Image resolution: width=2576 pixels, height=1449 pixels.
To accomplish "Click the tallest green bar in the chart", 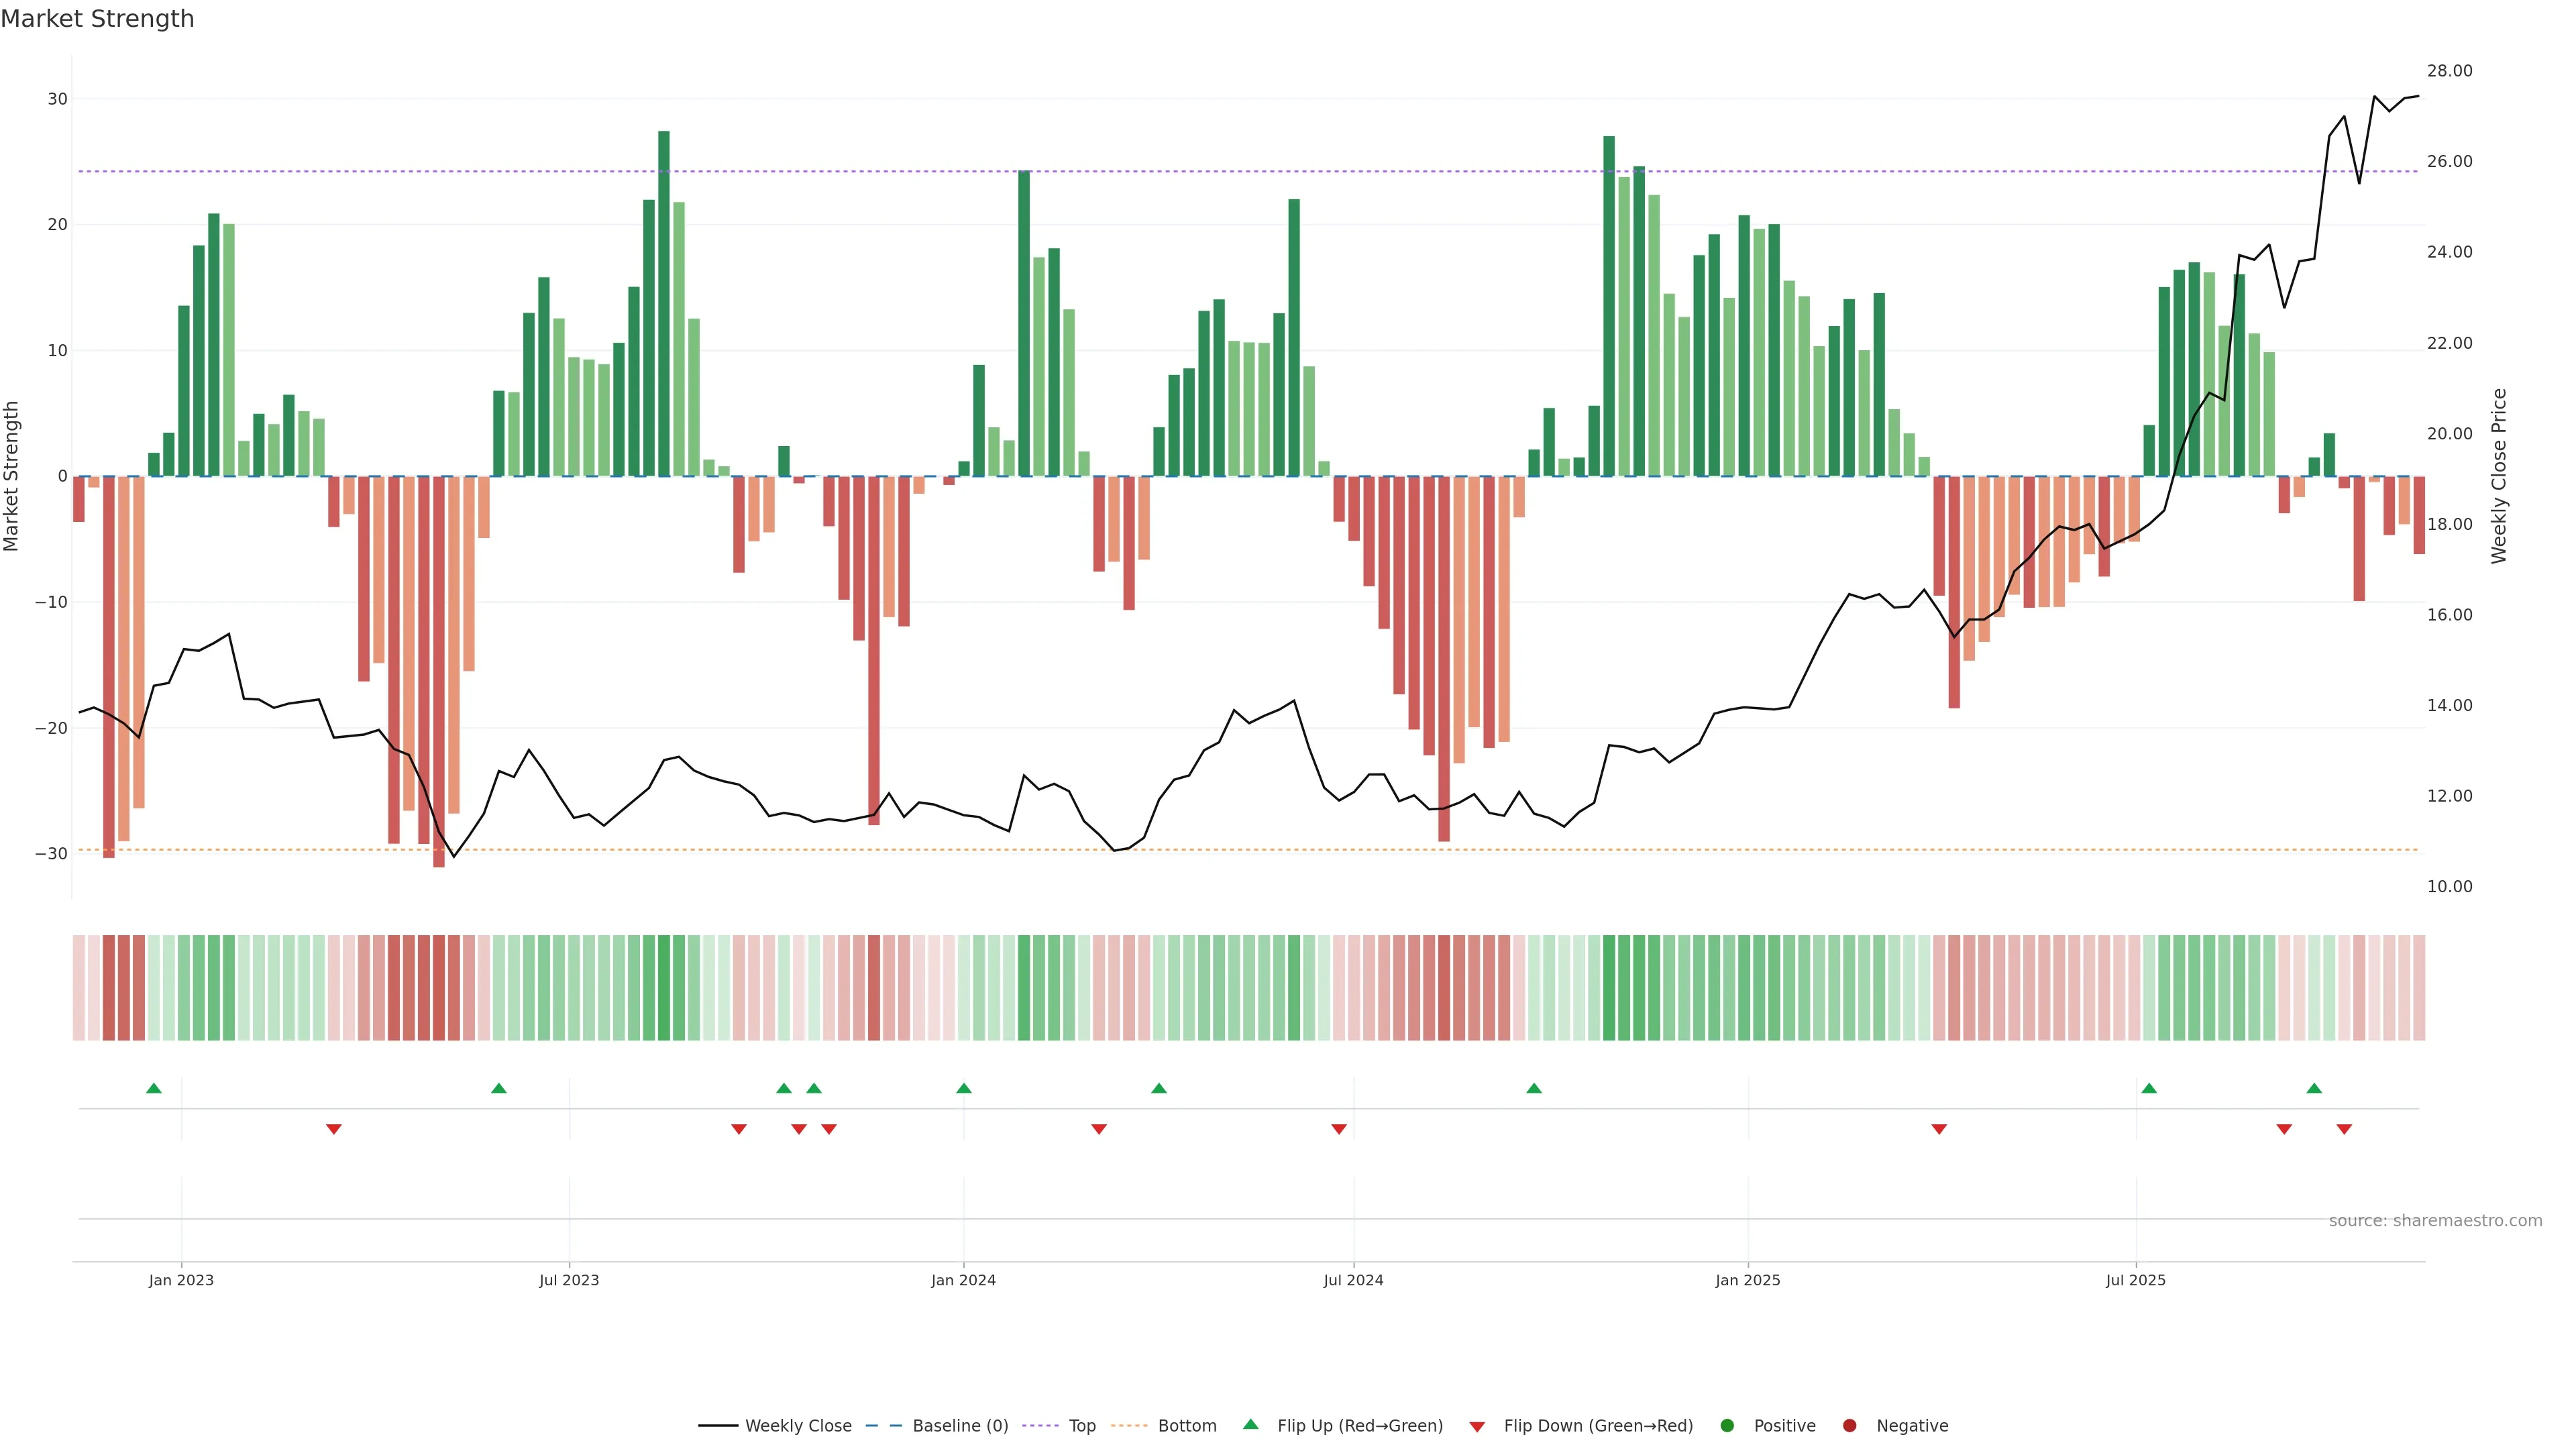I will coord(664,300).
